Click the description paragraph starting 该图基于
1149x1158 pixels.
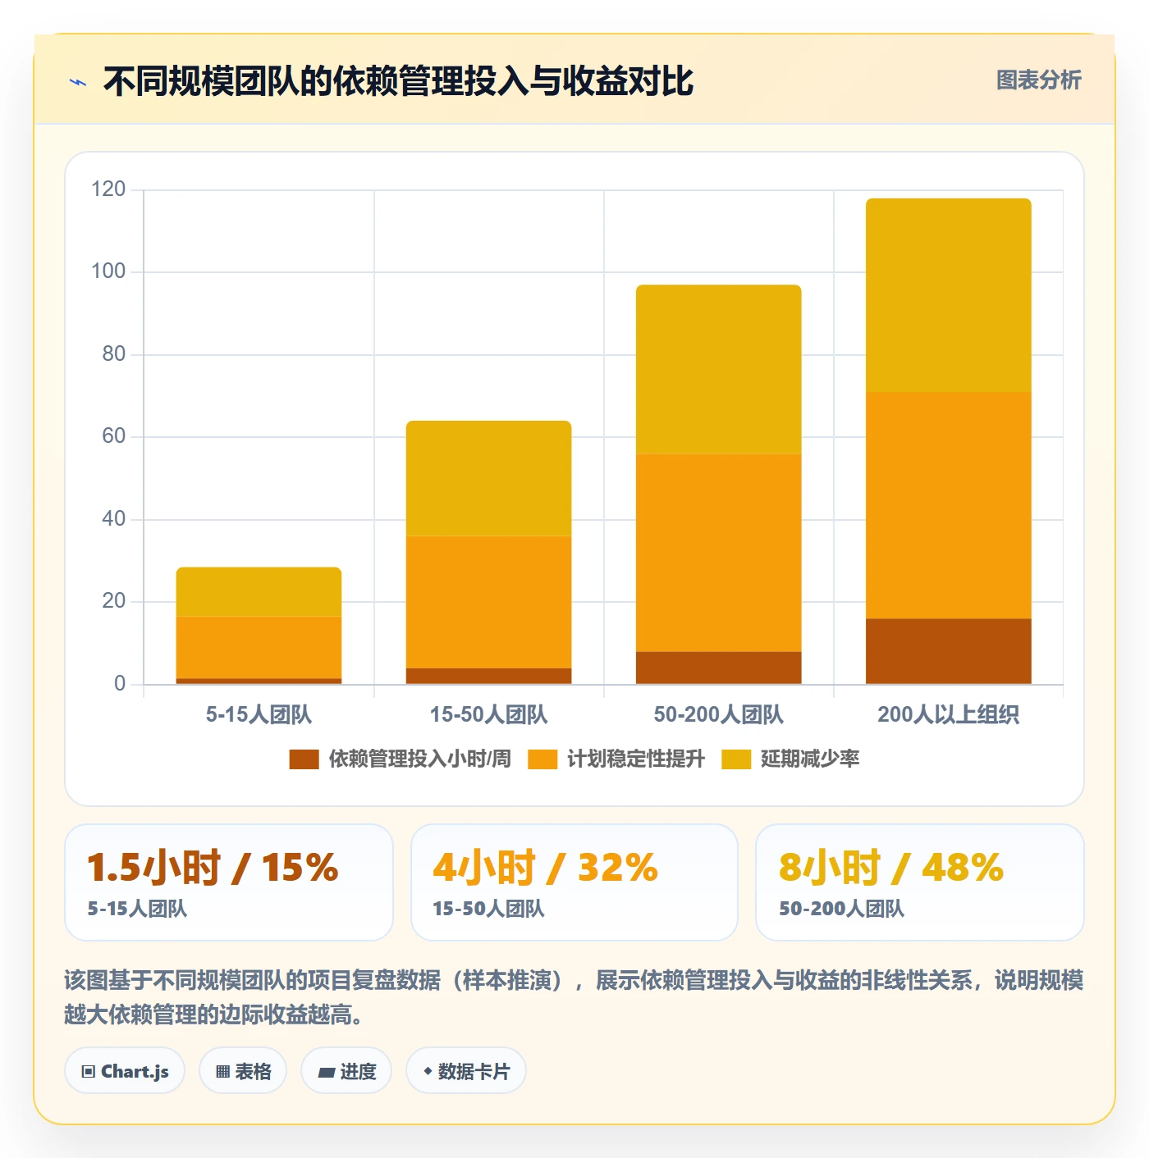click(574, 997)
